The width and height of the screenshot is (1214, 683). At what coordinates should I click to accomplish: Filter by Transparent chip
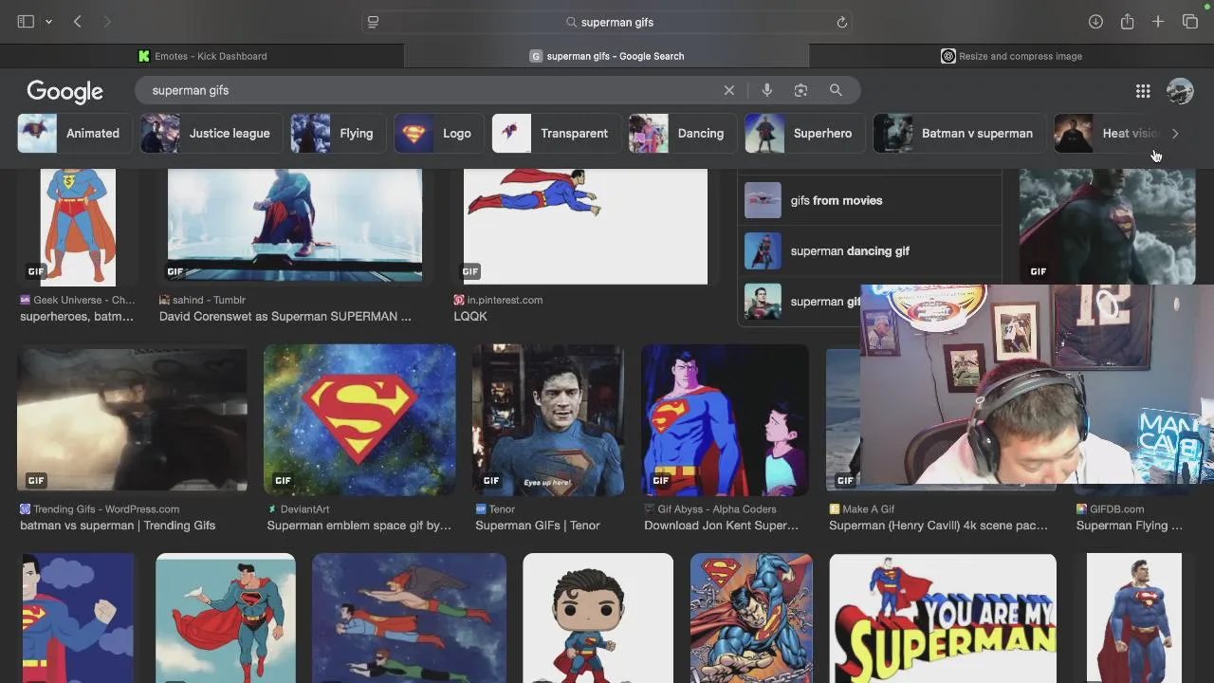[x=555, y=134]
